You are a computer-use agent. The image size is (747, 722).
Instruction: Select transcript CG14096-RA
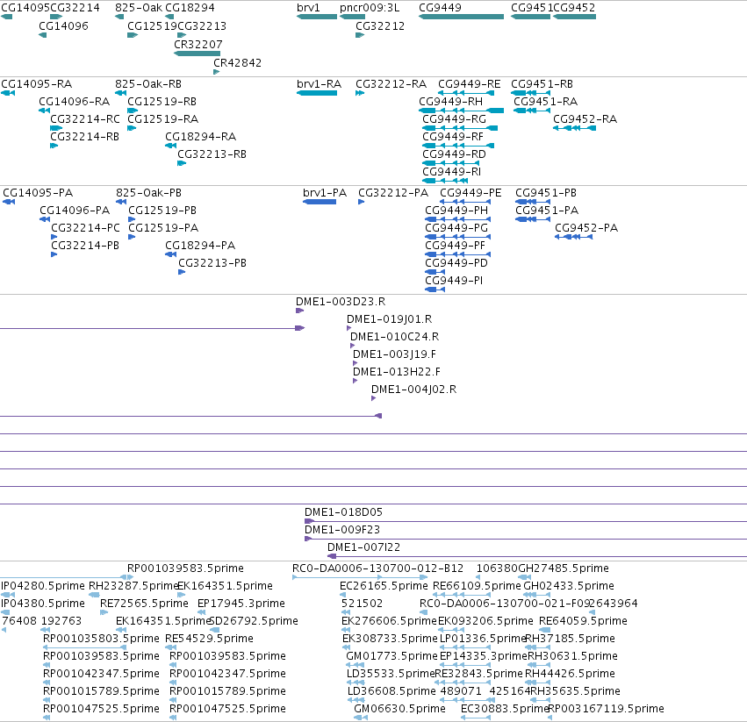[74, 102]
